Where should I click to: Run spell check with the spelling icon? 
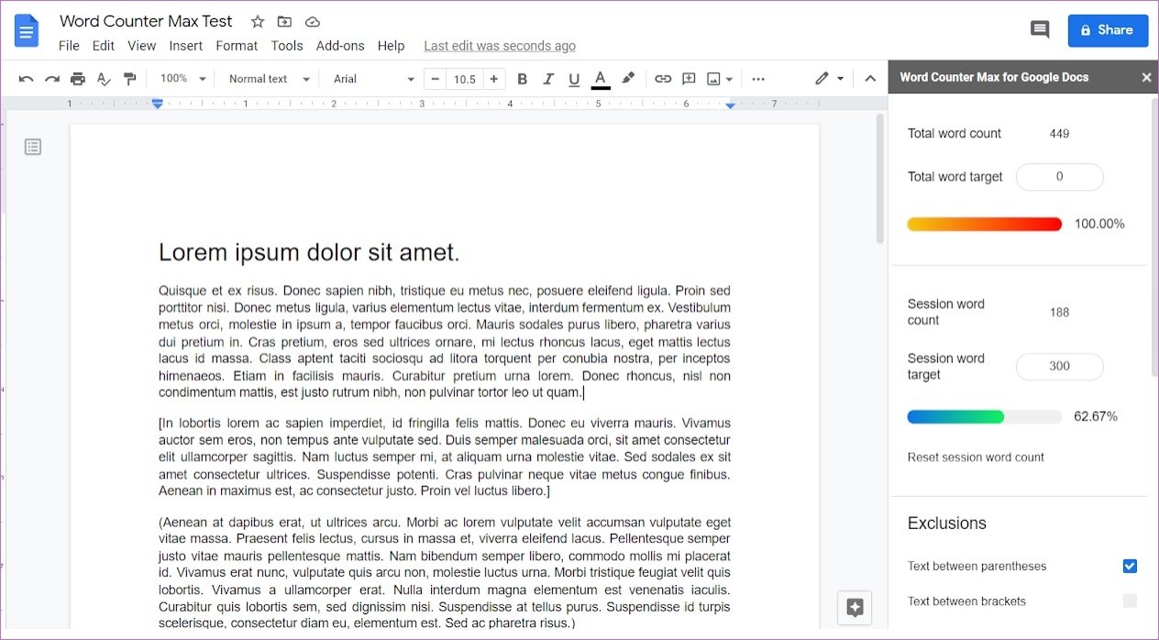pos(104,79)
